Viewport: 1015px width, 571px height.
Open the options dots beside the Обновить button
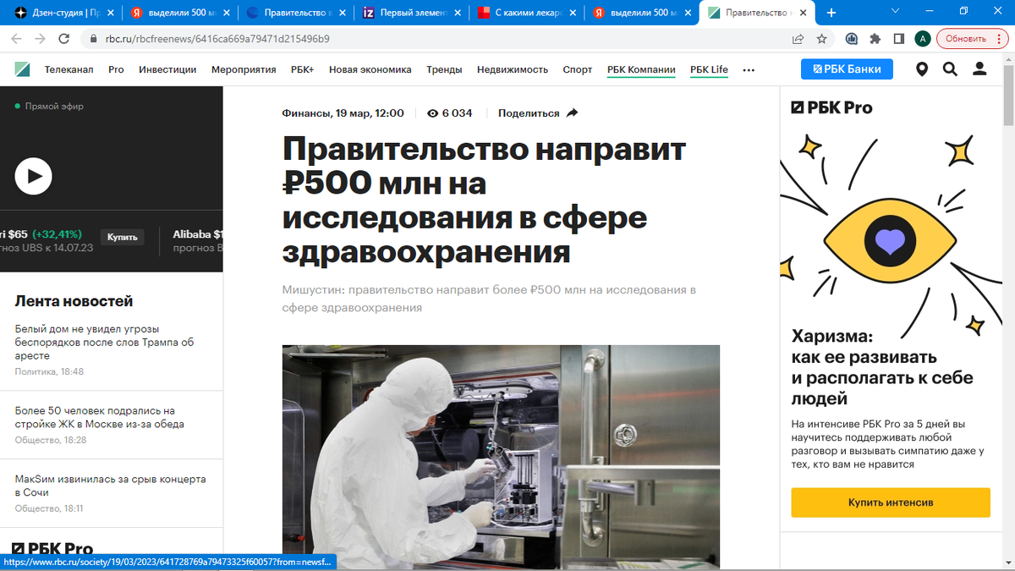coord(999,39)
